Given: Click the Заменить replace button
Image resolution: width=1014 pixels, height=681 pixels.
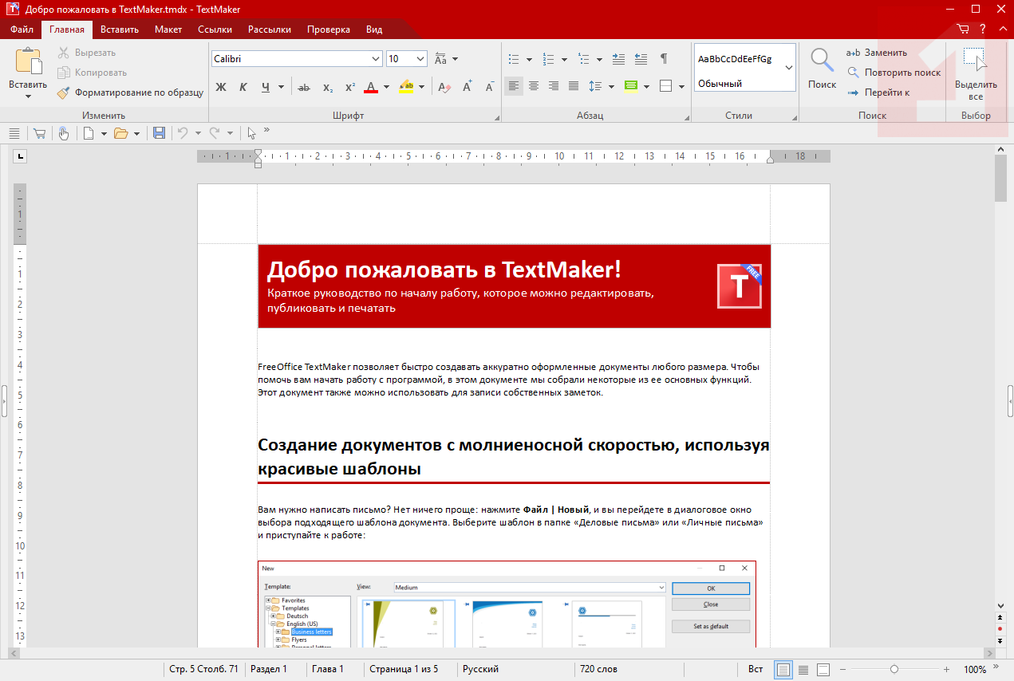Looking at the screenshot, I should coord(876,53).
